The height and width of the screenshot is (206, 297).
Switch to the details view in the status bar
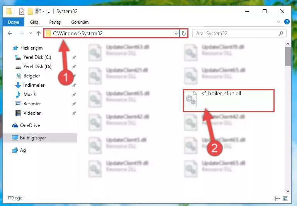(277, 198)
